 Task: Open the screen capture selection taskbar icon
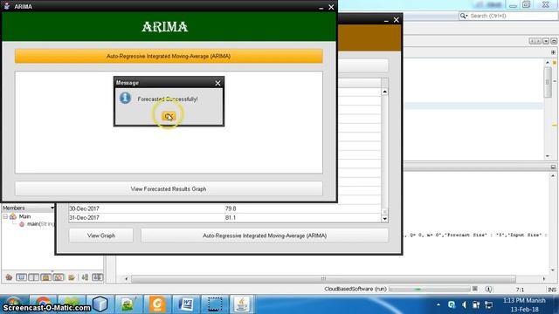214,304
